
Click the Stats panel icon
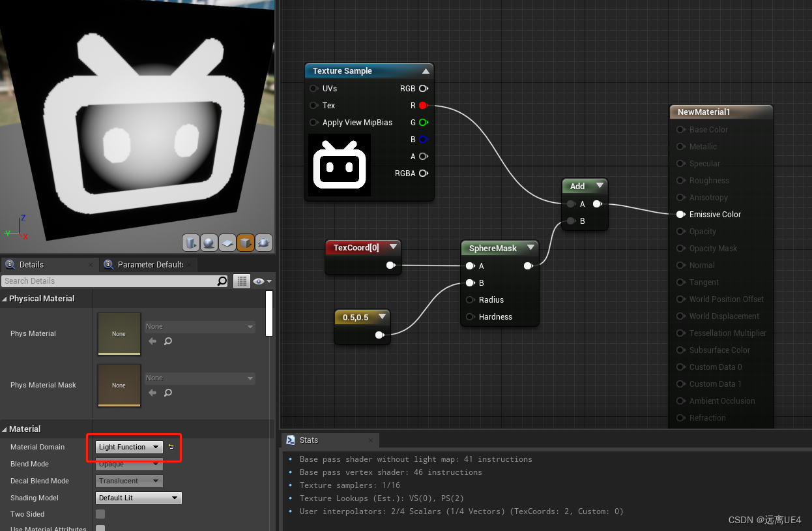pyautogui.click(x=291, y=440)
